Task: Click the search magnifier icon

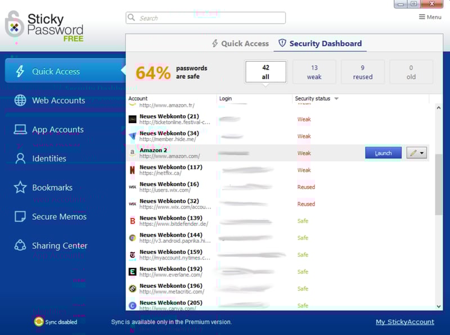Action: point(132,17)
